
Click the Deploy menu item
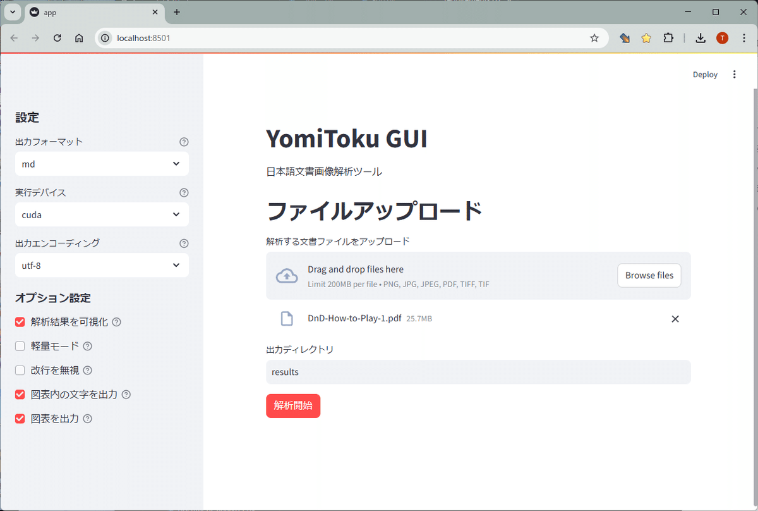(x=705, y=74)
